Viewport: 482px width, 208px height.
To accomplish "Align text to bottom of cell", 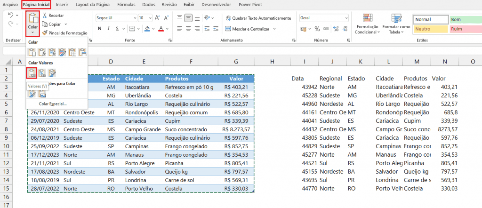I will [x=197, y=18].
